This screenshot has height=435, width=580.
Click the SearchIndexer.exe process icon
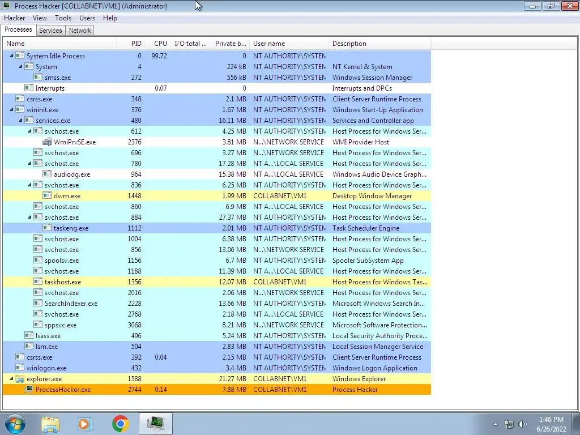[38, 304]
